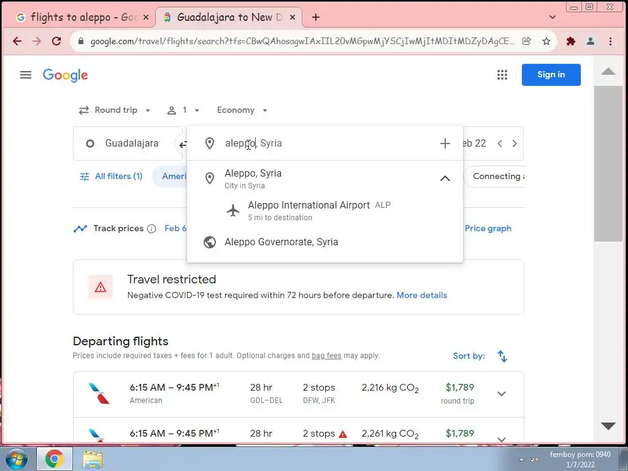Viewport: 628px width, 471px height.
Task: Open the Google apps grid
Action: click(502, 75)
